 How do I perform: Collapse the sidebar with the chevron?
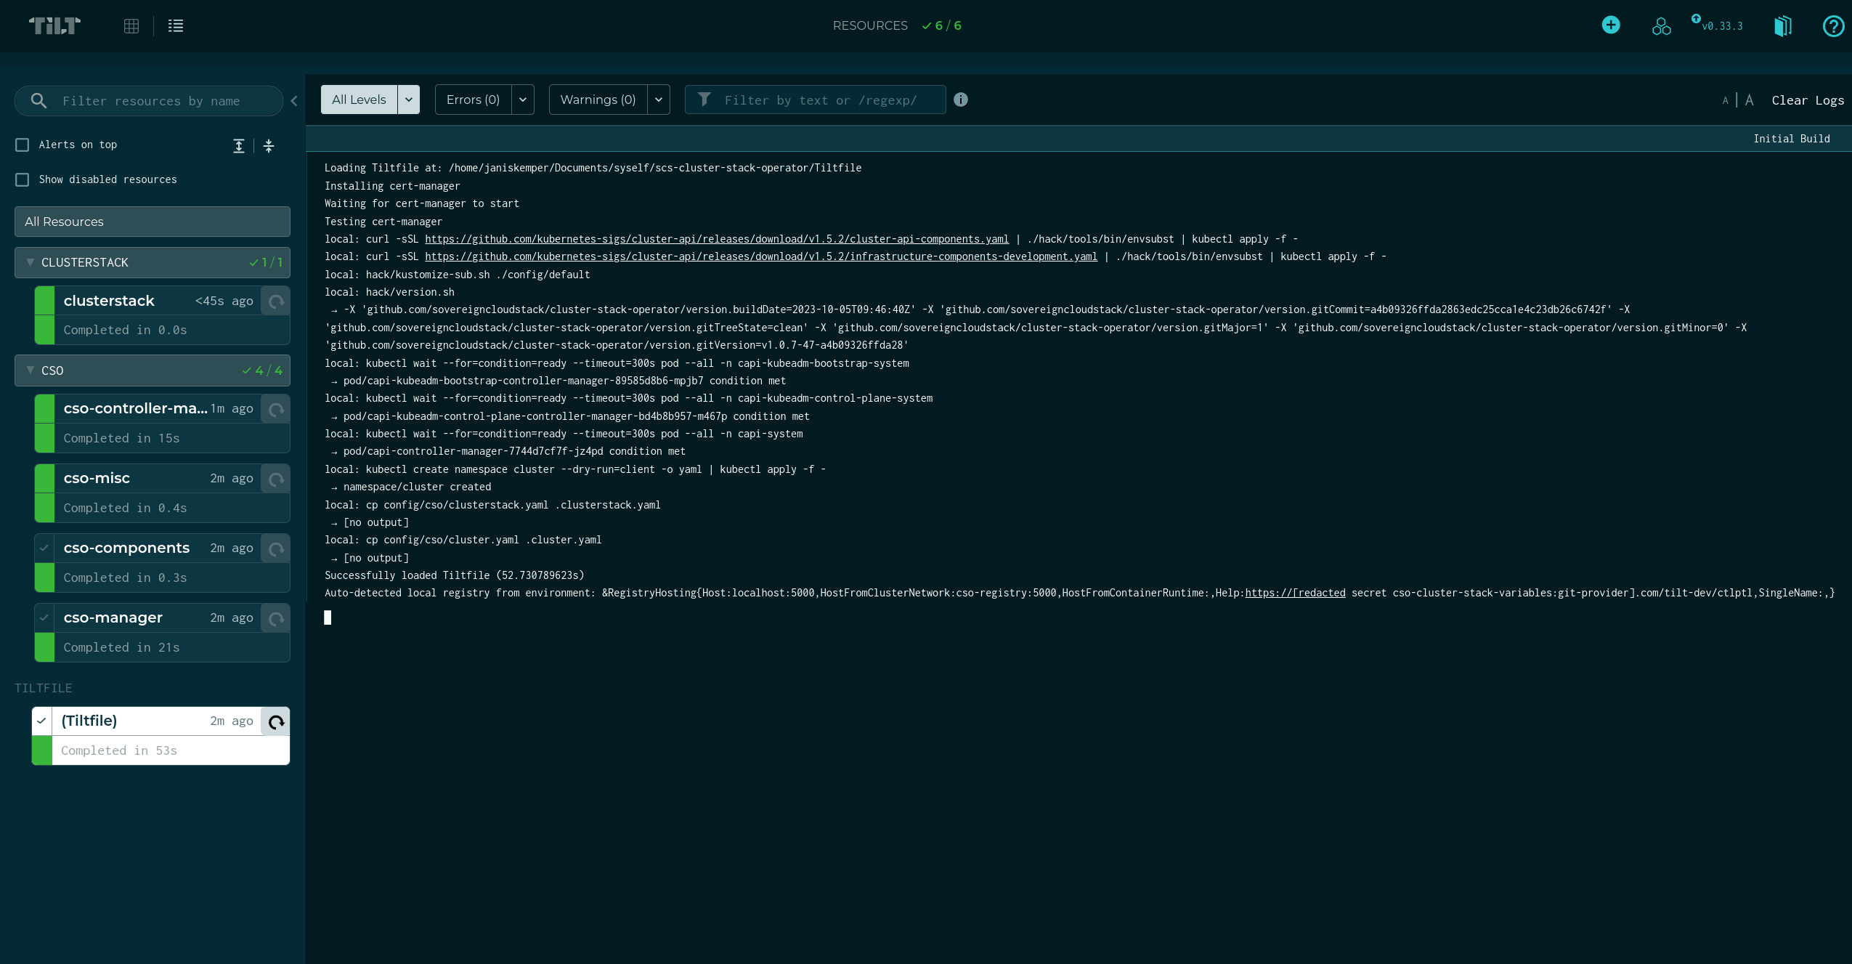pos(294,101)
